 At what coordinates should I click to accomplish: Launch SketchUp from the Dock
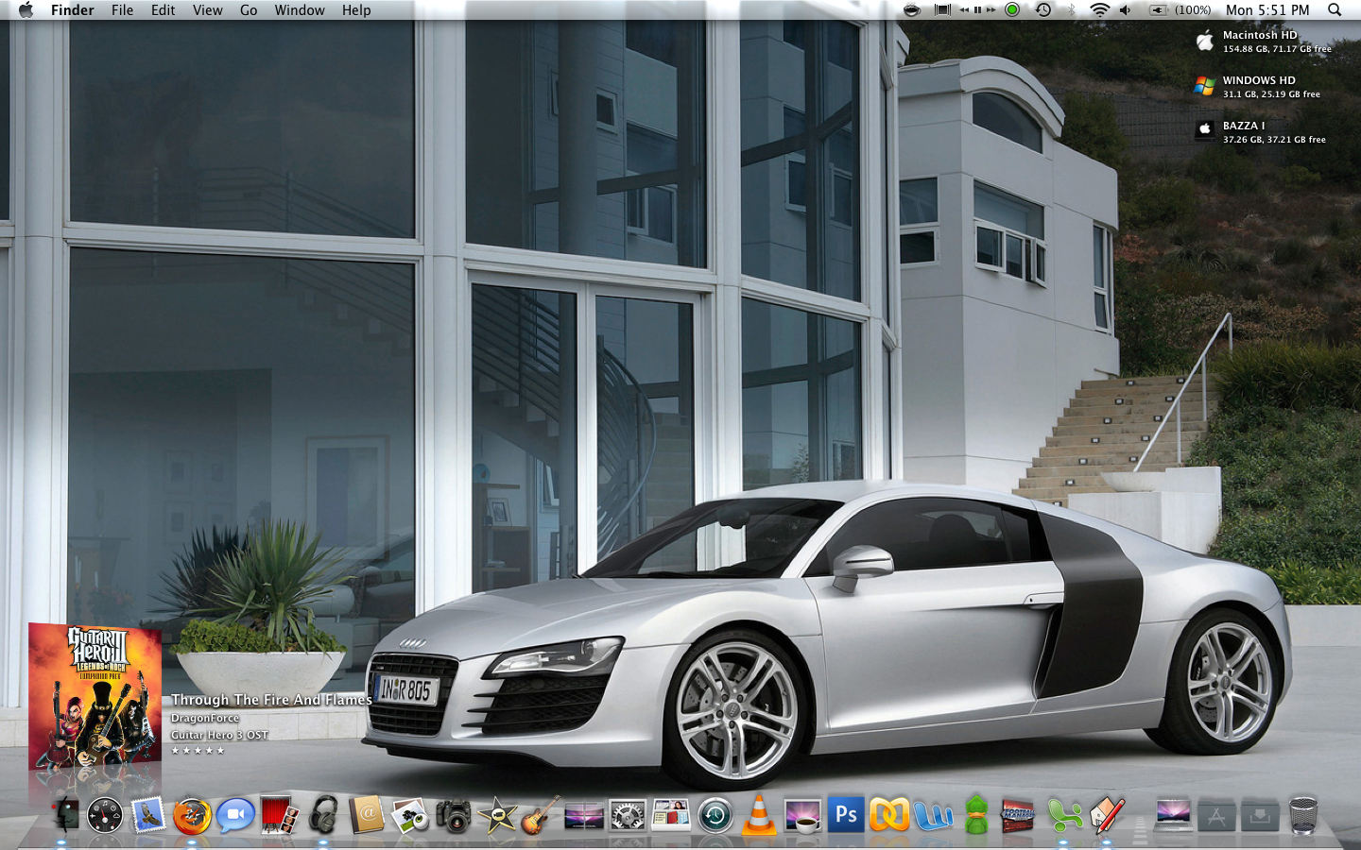pyautogui.click(x=1108, y=815)
